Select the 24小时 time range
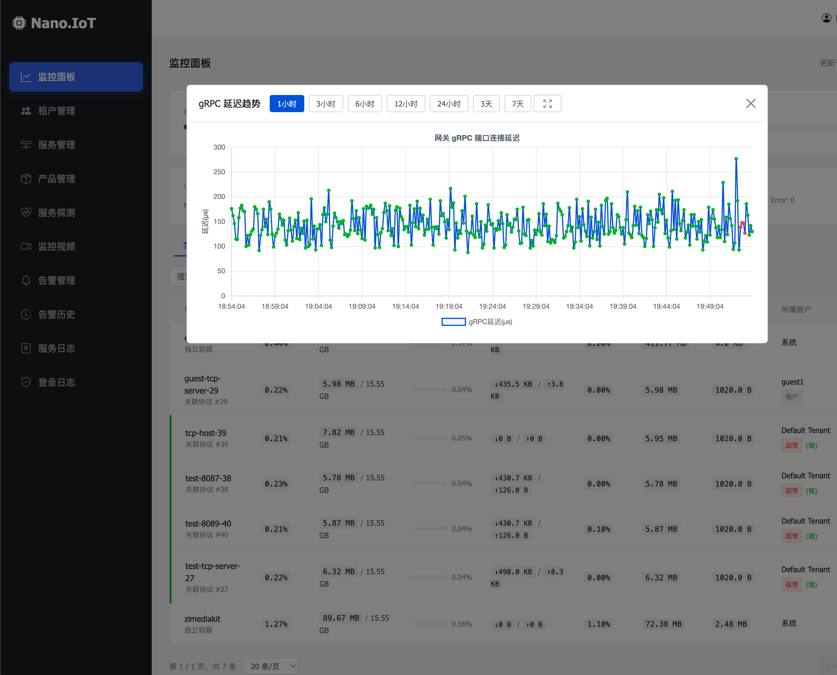The width and height of the screenshot is (837, 675). [x=449, y=103]
